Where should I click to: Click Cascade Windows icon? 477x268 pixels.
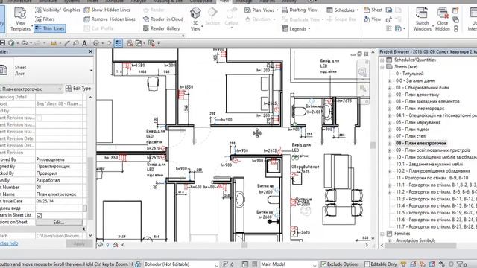click(x=455, y=19)
